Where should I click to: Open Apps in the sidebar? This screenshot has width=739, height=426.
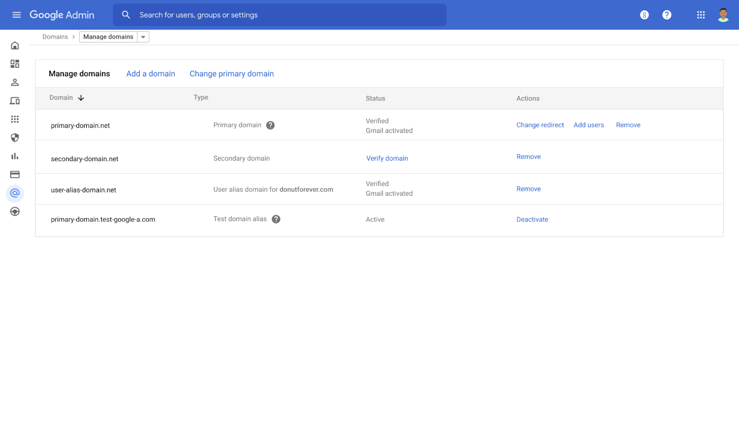click(x=15, y=119)
